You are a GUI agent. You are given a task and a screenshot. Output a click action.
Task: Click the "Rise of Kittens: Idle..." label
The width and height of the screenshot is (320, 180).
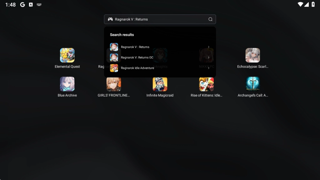207,95
